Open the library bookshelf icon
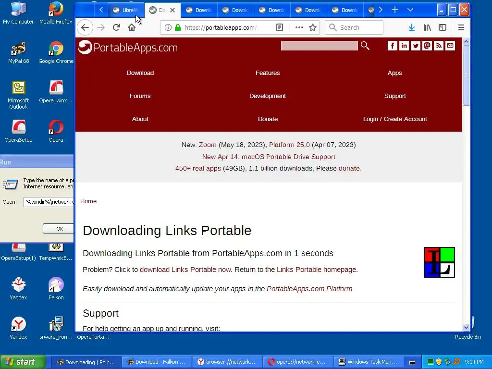 [x=427, y=27]
